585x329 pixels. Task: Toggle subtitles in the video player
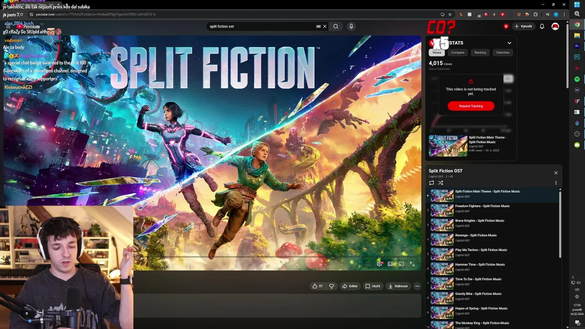point(368,264)
